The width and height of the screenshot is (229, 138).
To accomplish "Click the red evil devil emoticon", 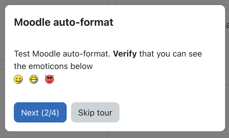I will tap(49, 79).
